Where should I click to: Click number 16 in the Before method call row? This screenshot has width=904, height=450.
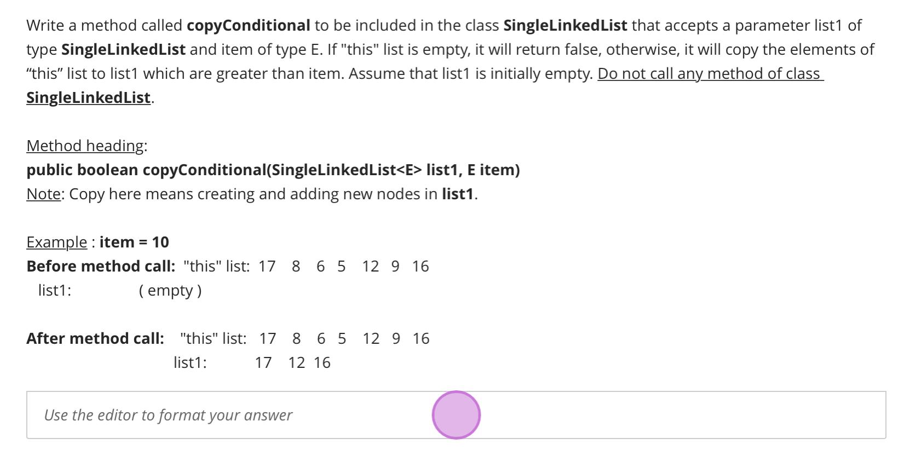[421, 266]
